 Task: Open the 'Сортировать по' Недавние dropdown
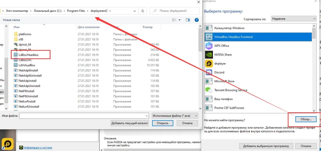(x=293, y=19)
